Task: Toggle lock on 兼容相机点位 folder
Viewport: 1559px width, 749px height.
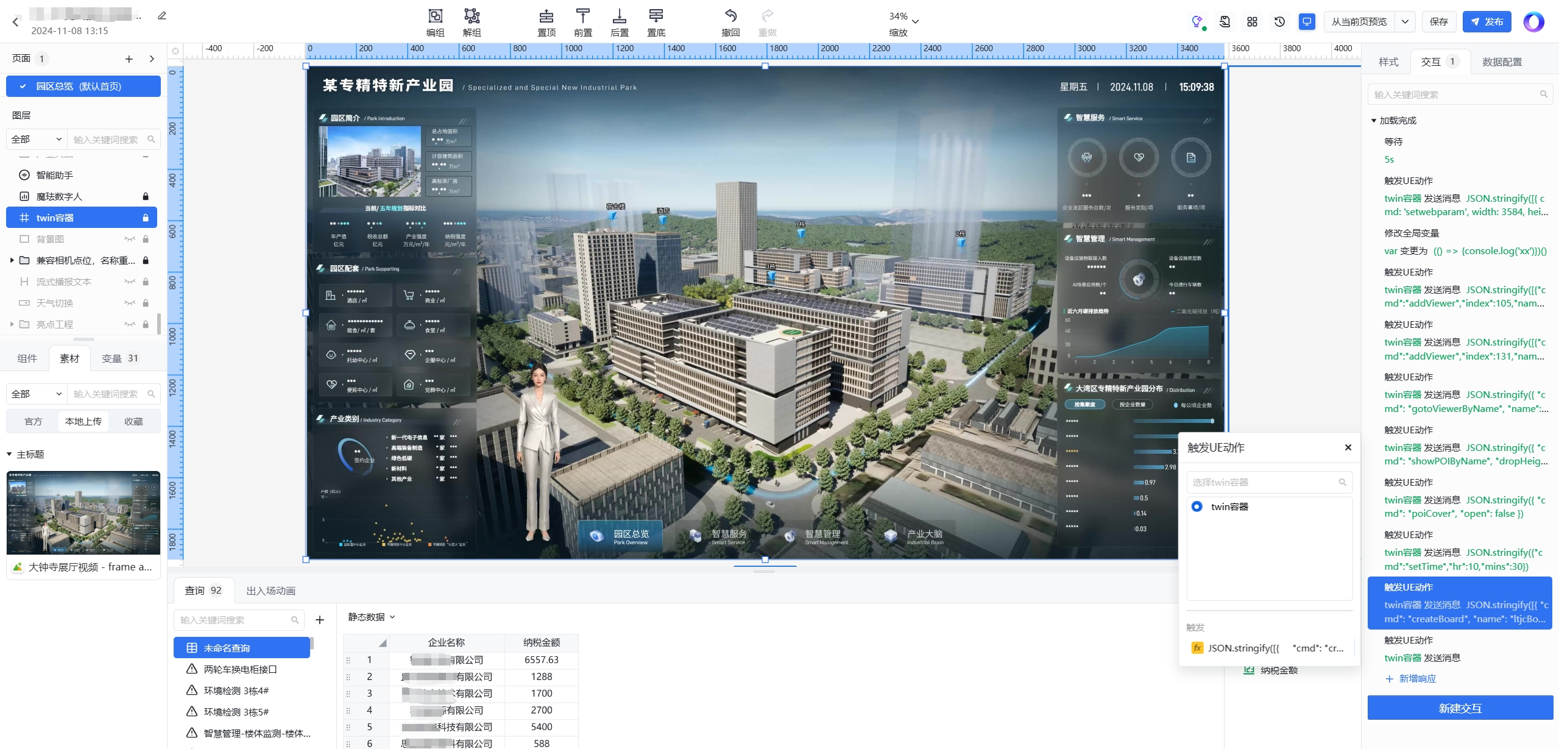Action: click(146, 261)
